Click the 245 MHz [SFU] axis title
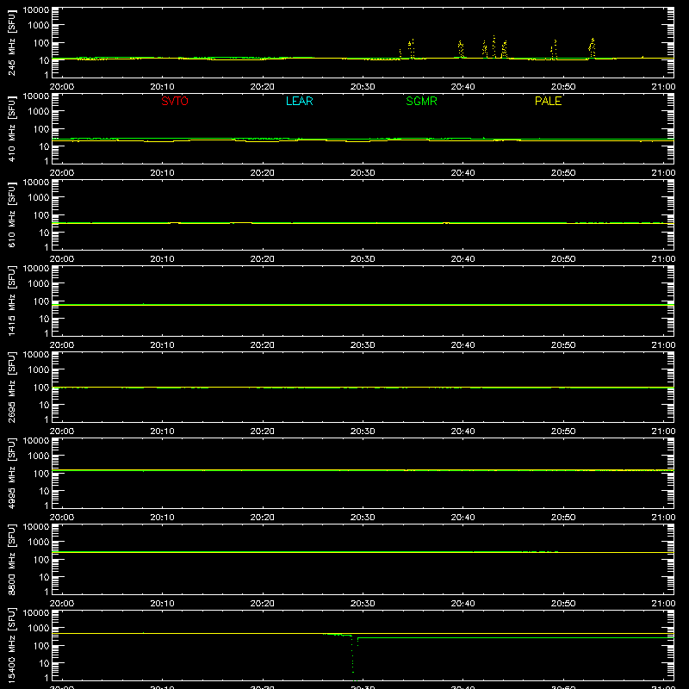This screenshot has height=689, width=689. point(11,42)
